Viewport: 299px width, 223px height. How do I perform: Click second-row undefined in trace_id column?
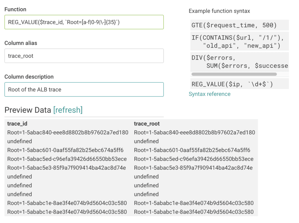(x=20, y=141)
